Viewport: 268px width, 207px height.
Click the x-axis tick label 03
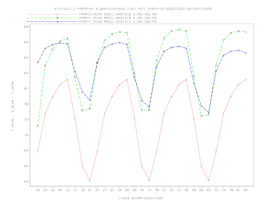[45, 190]
